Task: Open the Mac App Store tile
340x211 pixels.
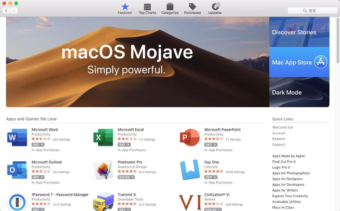Action: click(x=299, y=62)
